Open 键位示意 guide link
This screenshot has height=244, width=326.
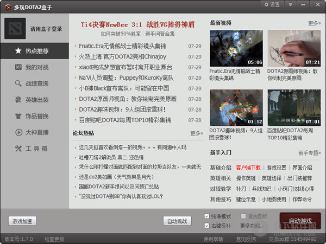click(246, 200)
